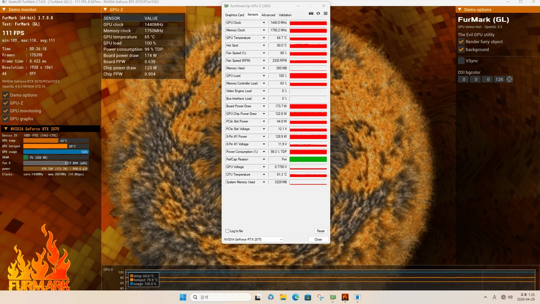Open the Fan Speed (RPM) sensor dropdown

[264, 60]
